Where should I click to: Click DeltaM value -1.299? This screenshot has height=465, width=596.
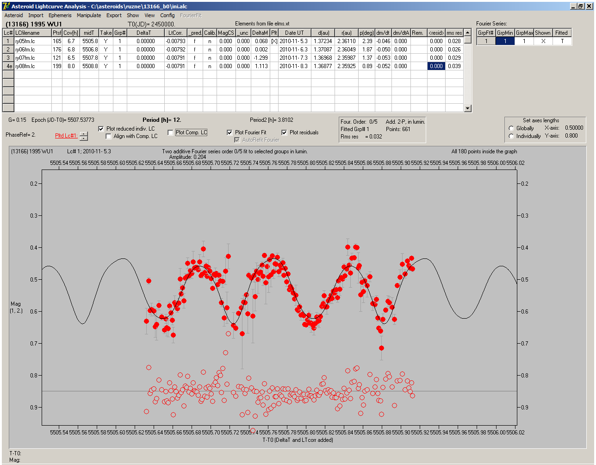click(261, 58)
